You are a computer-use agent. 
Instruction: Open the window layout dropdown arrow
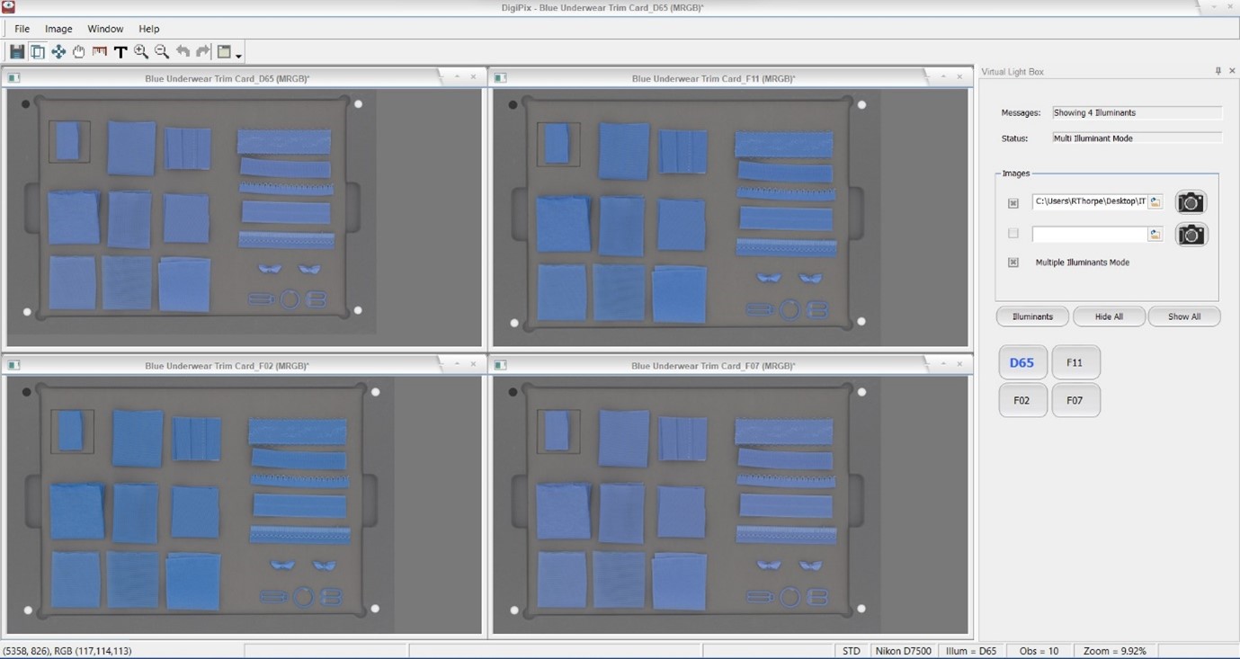239,56
